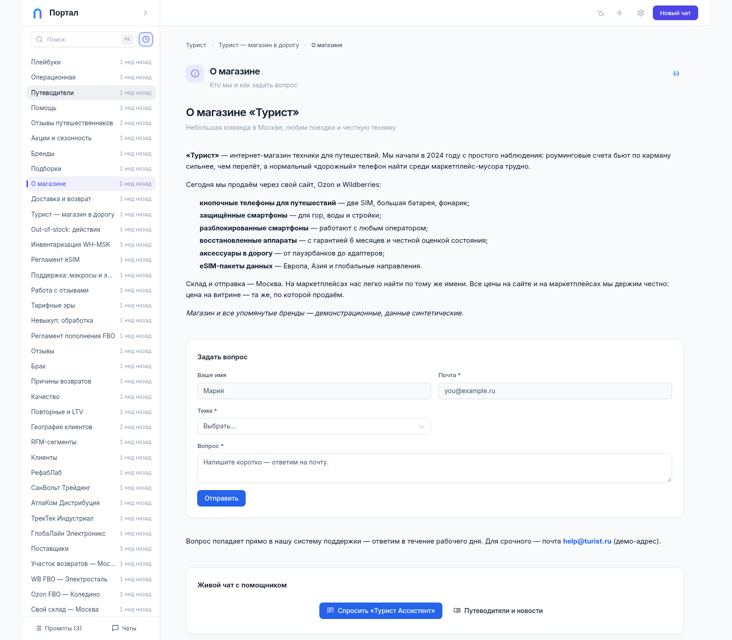
Task: Open RFM-сегменты entry
Action: point(91,442)
